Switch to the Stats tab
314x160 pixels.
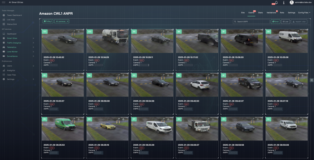(260, 13)
